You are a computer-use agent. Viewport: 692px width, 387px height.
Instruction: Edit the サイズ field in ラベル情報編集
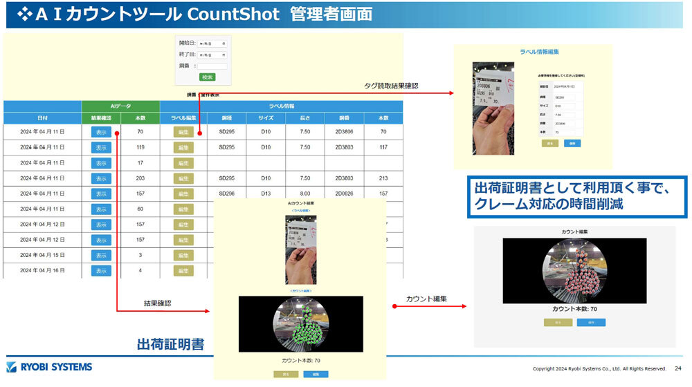[x=565, y=106]
